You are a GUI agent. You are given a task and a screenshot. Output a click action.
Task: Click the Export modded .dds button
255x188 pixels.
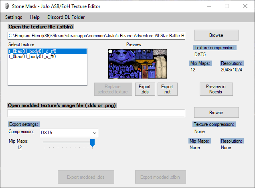coord(86,177)
